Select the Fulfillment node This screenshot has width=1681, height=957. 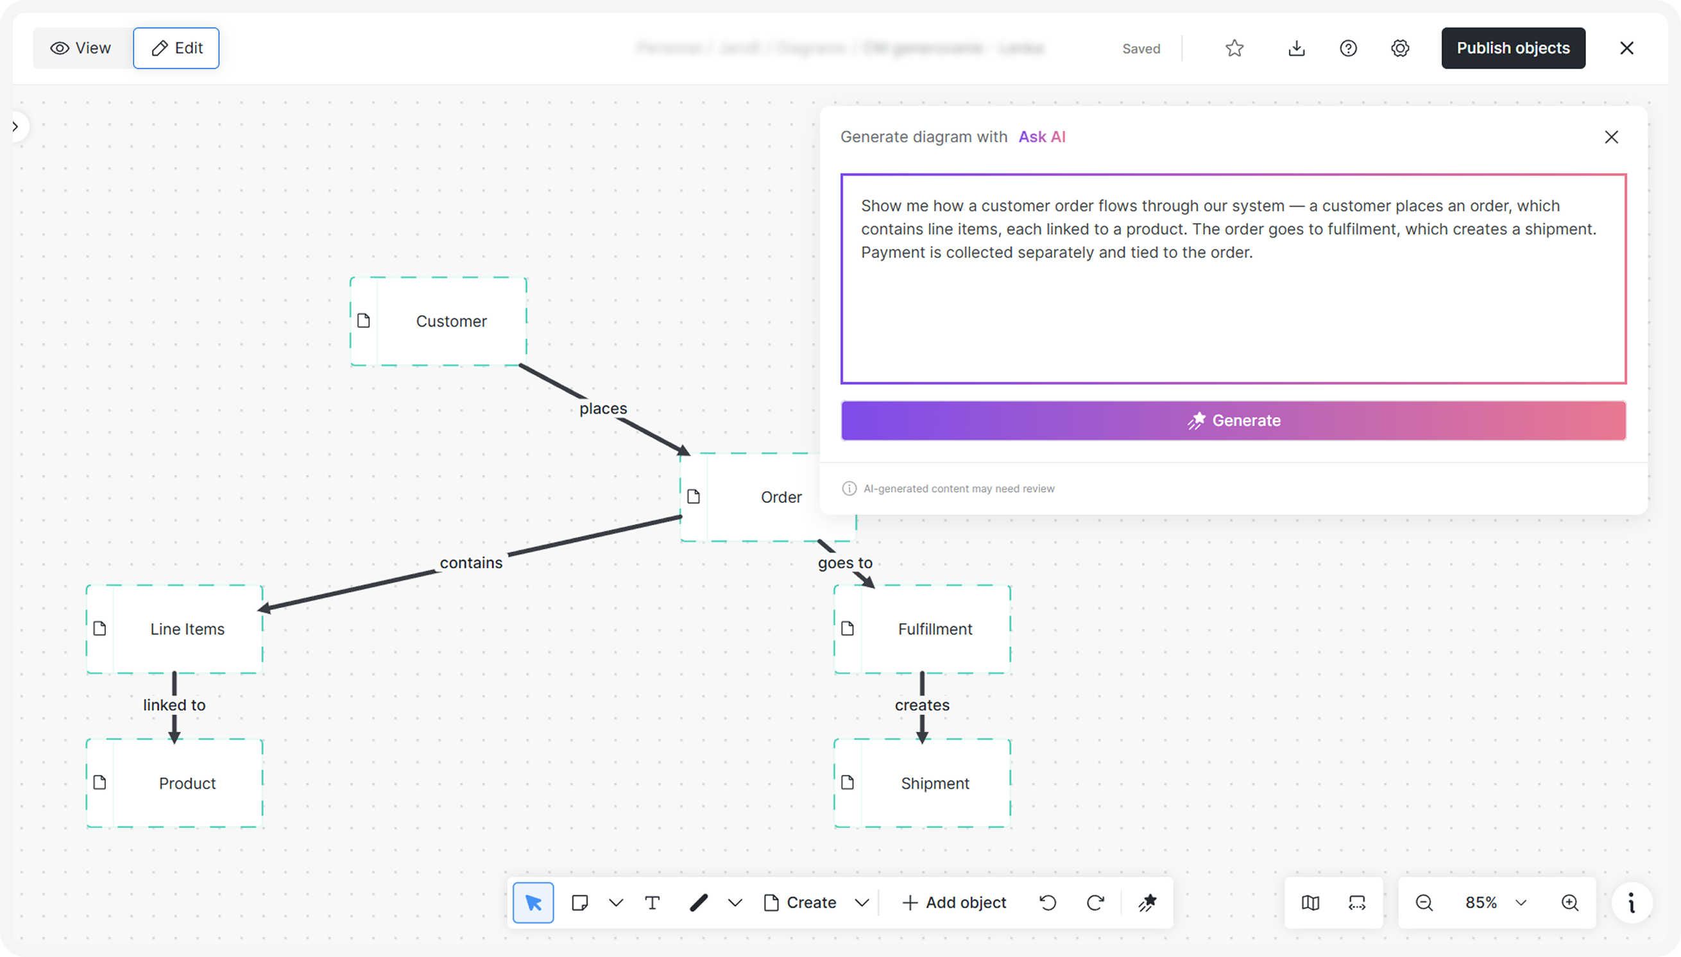point(923,629)
